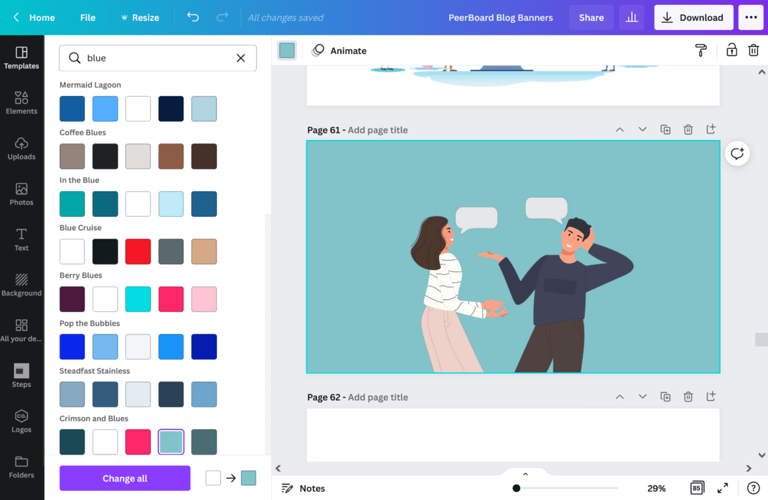Click Page 62 Add page title field
This screenshot has width=768, height=500.
(x=378, y=397)
